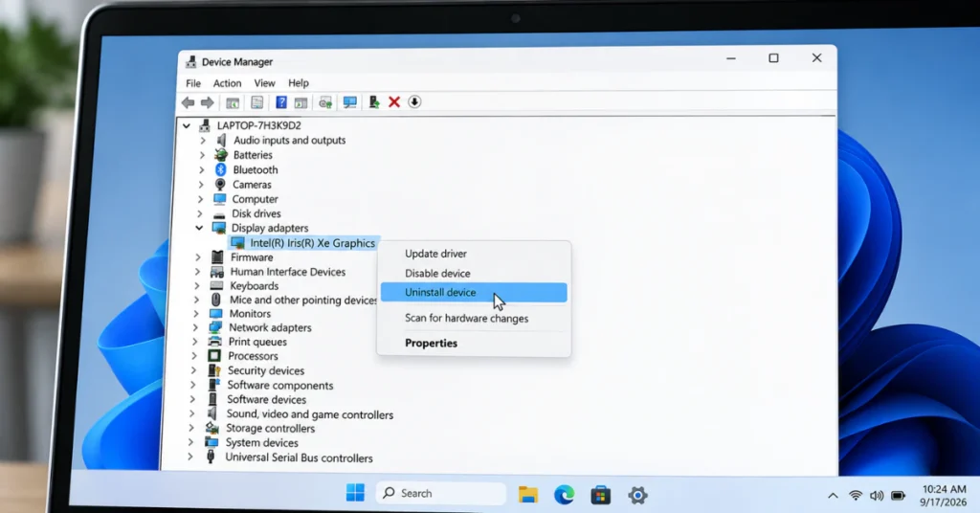Click Scan for hardware changes monitor icon
980x513 pixels.
coord(350,102)
